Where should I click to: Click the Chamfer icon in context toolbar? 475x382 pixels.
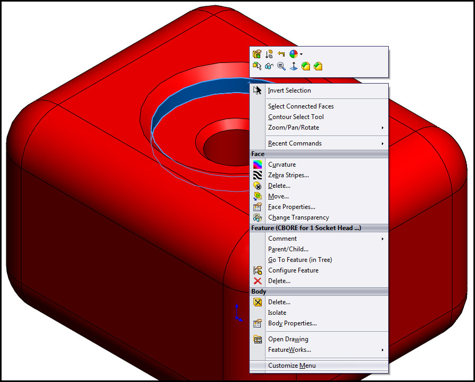point(318,66)
